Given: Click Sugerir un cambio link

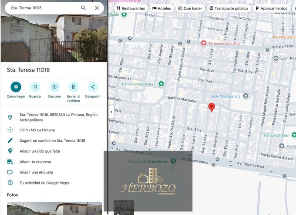Looking at the screenshot, I should pos(52,140).
